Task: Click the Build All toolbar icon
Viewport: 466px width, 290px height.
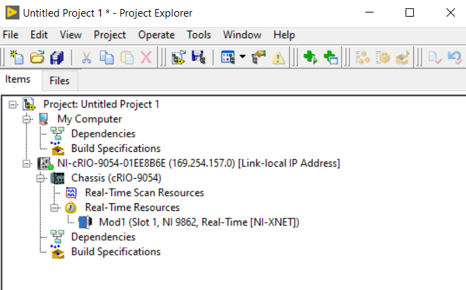Action: 363,58
